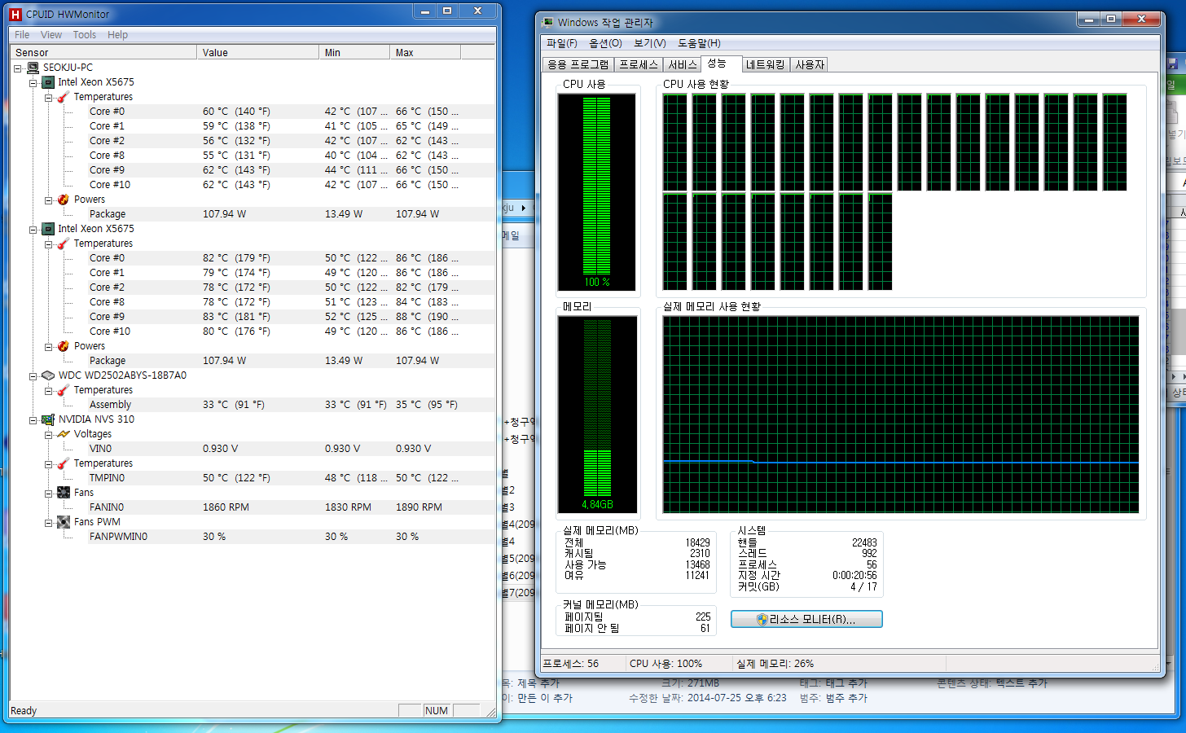Screen dimensions: 1186x733
Task: Open HWMonitor Help menu
Action: (x=118, y=35)
